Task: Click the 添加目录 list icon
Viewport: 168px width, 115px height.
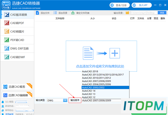Action: point(55,13)
